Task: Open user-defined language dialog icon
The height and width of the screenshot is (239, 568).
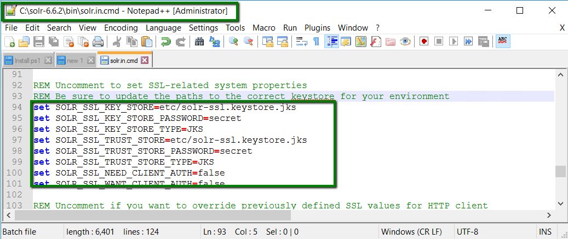Action: pos(346,42)
